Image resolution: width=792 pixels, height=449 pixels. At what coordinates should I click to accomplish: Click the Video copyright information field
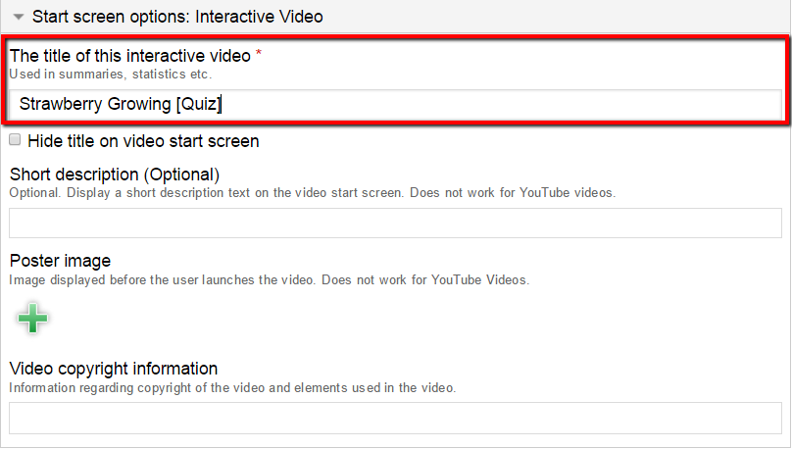[x=395, y=419]
